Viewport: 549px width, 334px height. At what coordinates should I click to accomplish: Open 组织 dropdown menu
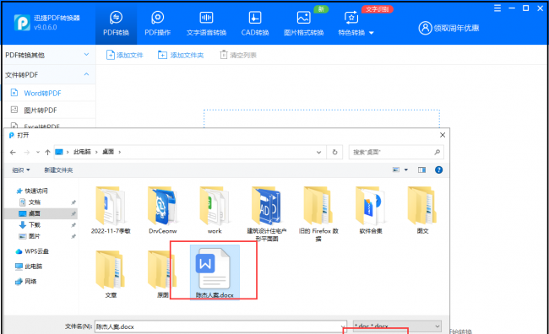(x=21, y=170)
